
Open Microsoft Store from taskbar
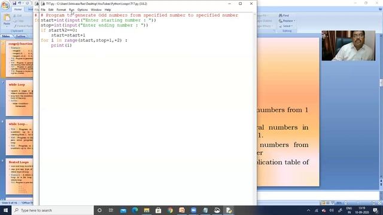pyautogui.click(x=158, y=210)
